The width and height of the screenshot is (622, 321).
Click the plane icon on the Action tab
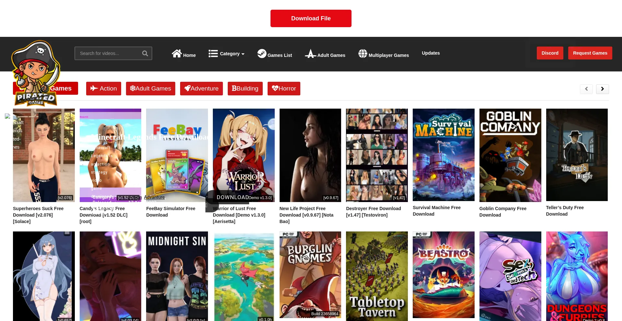94,88
